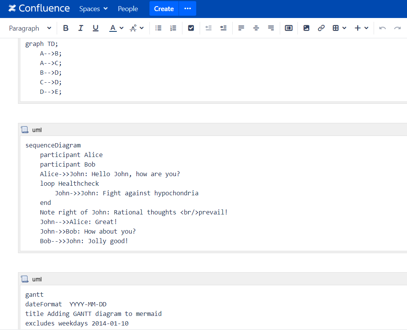Click the Confluence home logo
This screenshot has width=407, height=332.
[38, 8]
